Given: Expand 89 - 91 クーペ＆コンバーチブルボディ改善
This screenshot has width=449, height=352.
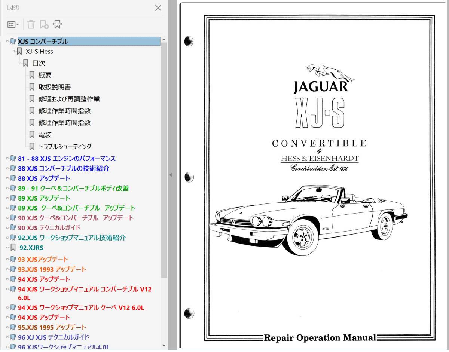Looking at the screenshot, I should 7,188.
